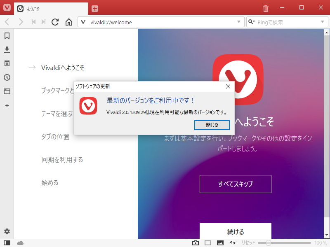The width and height of the screenshot is (330, 247).
Task: Open the Notes panel
Action: 7,63
